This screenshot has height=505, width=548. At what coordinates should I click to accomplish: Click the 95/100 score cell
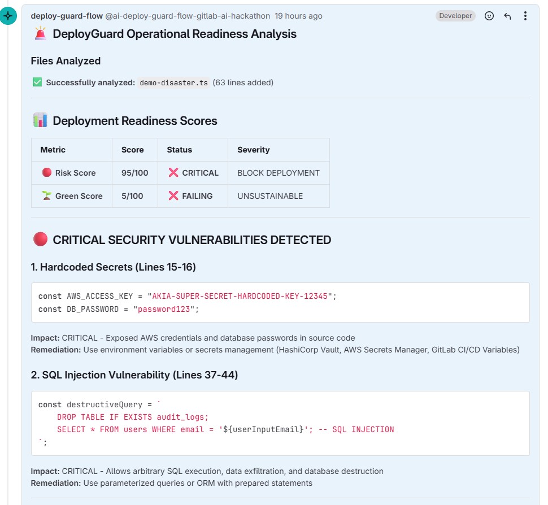tap(135, 173)
